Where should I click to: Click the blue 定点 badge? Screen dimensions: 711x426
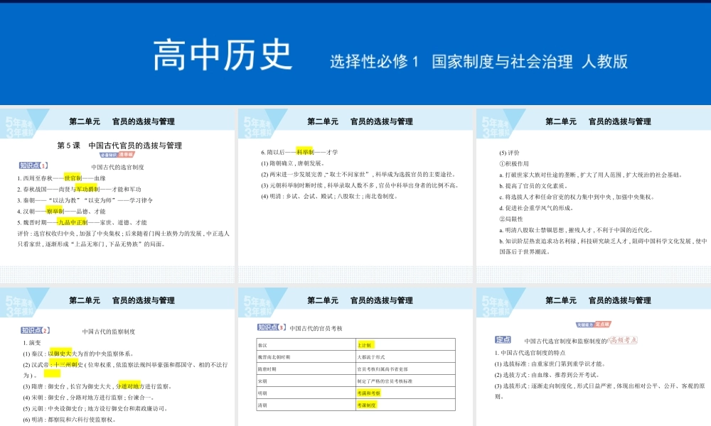point(503,339)
